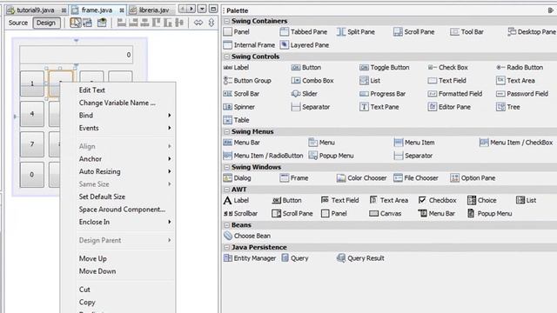Choose the Progress Bar component

pos(383,94)
